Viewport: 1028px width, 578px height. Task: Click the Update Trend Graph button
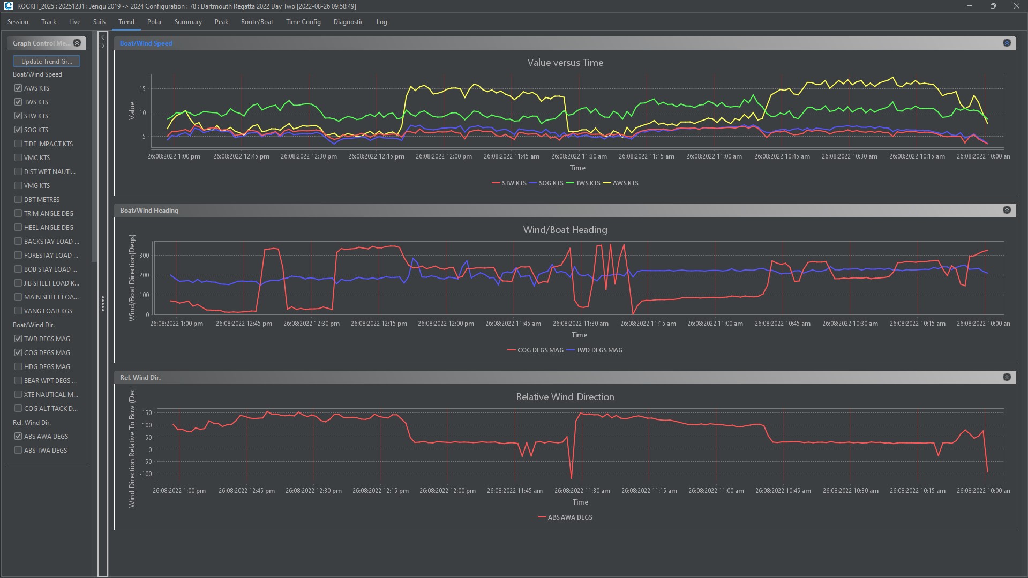pyautogui.click(x=47, y=62)
